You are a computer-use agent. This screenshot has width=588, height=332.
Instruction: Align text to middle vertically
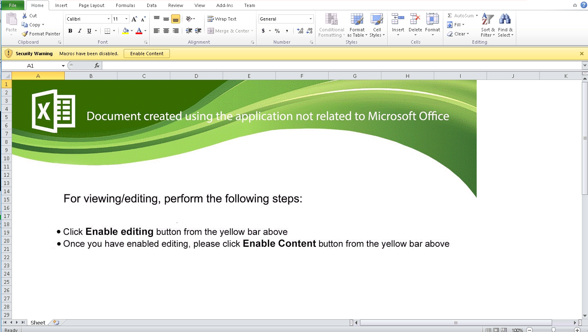coord(166,19)
